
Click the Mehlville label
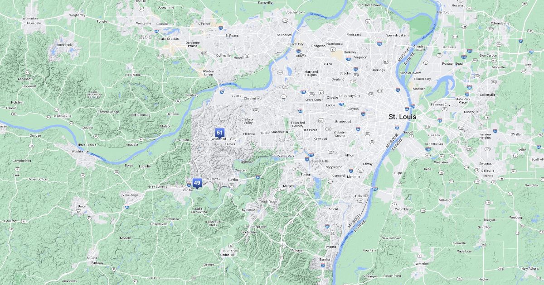click(x=353, y=176)
